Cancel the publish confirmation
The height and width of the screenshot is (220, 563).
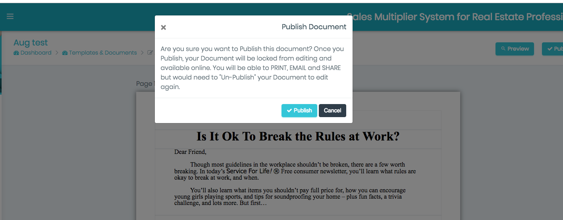coord(332,111)
